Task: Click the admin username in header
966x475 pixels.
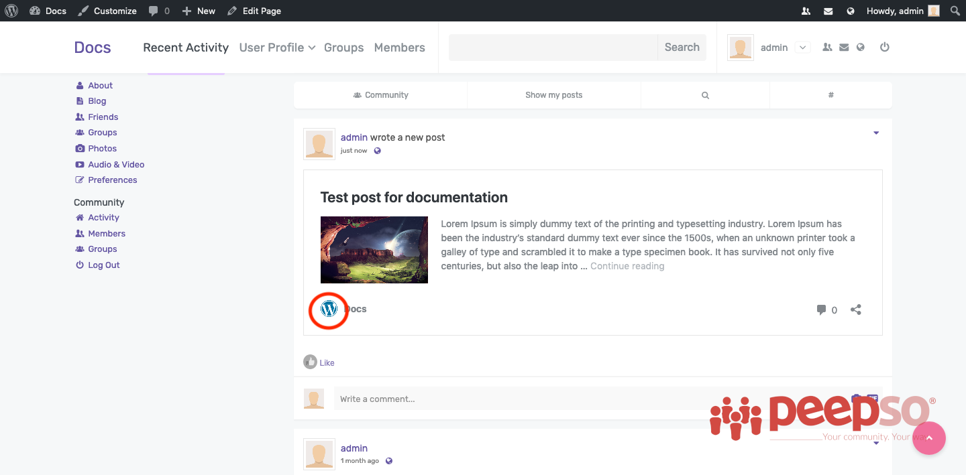Action: 774,48
